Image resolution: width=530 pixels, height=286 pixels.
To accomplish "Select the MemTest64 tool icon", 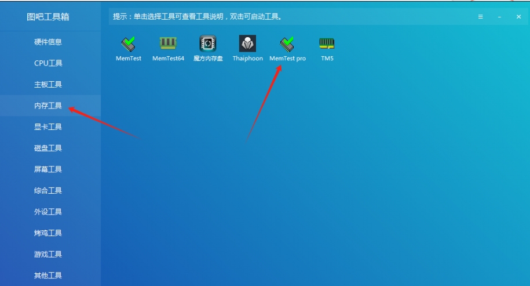I will [168, 44].
